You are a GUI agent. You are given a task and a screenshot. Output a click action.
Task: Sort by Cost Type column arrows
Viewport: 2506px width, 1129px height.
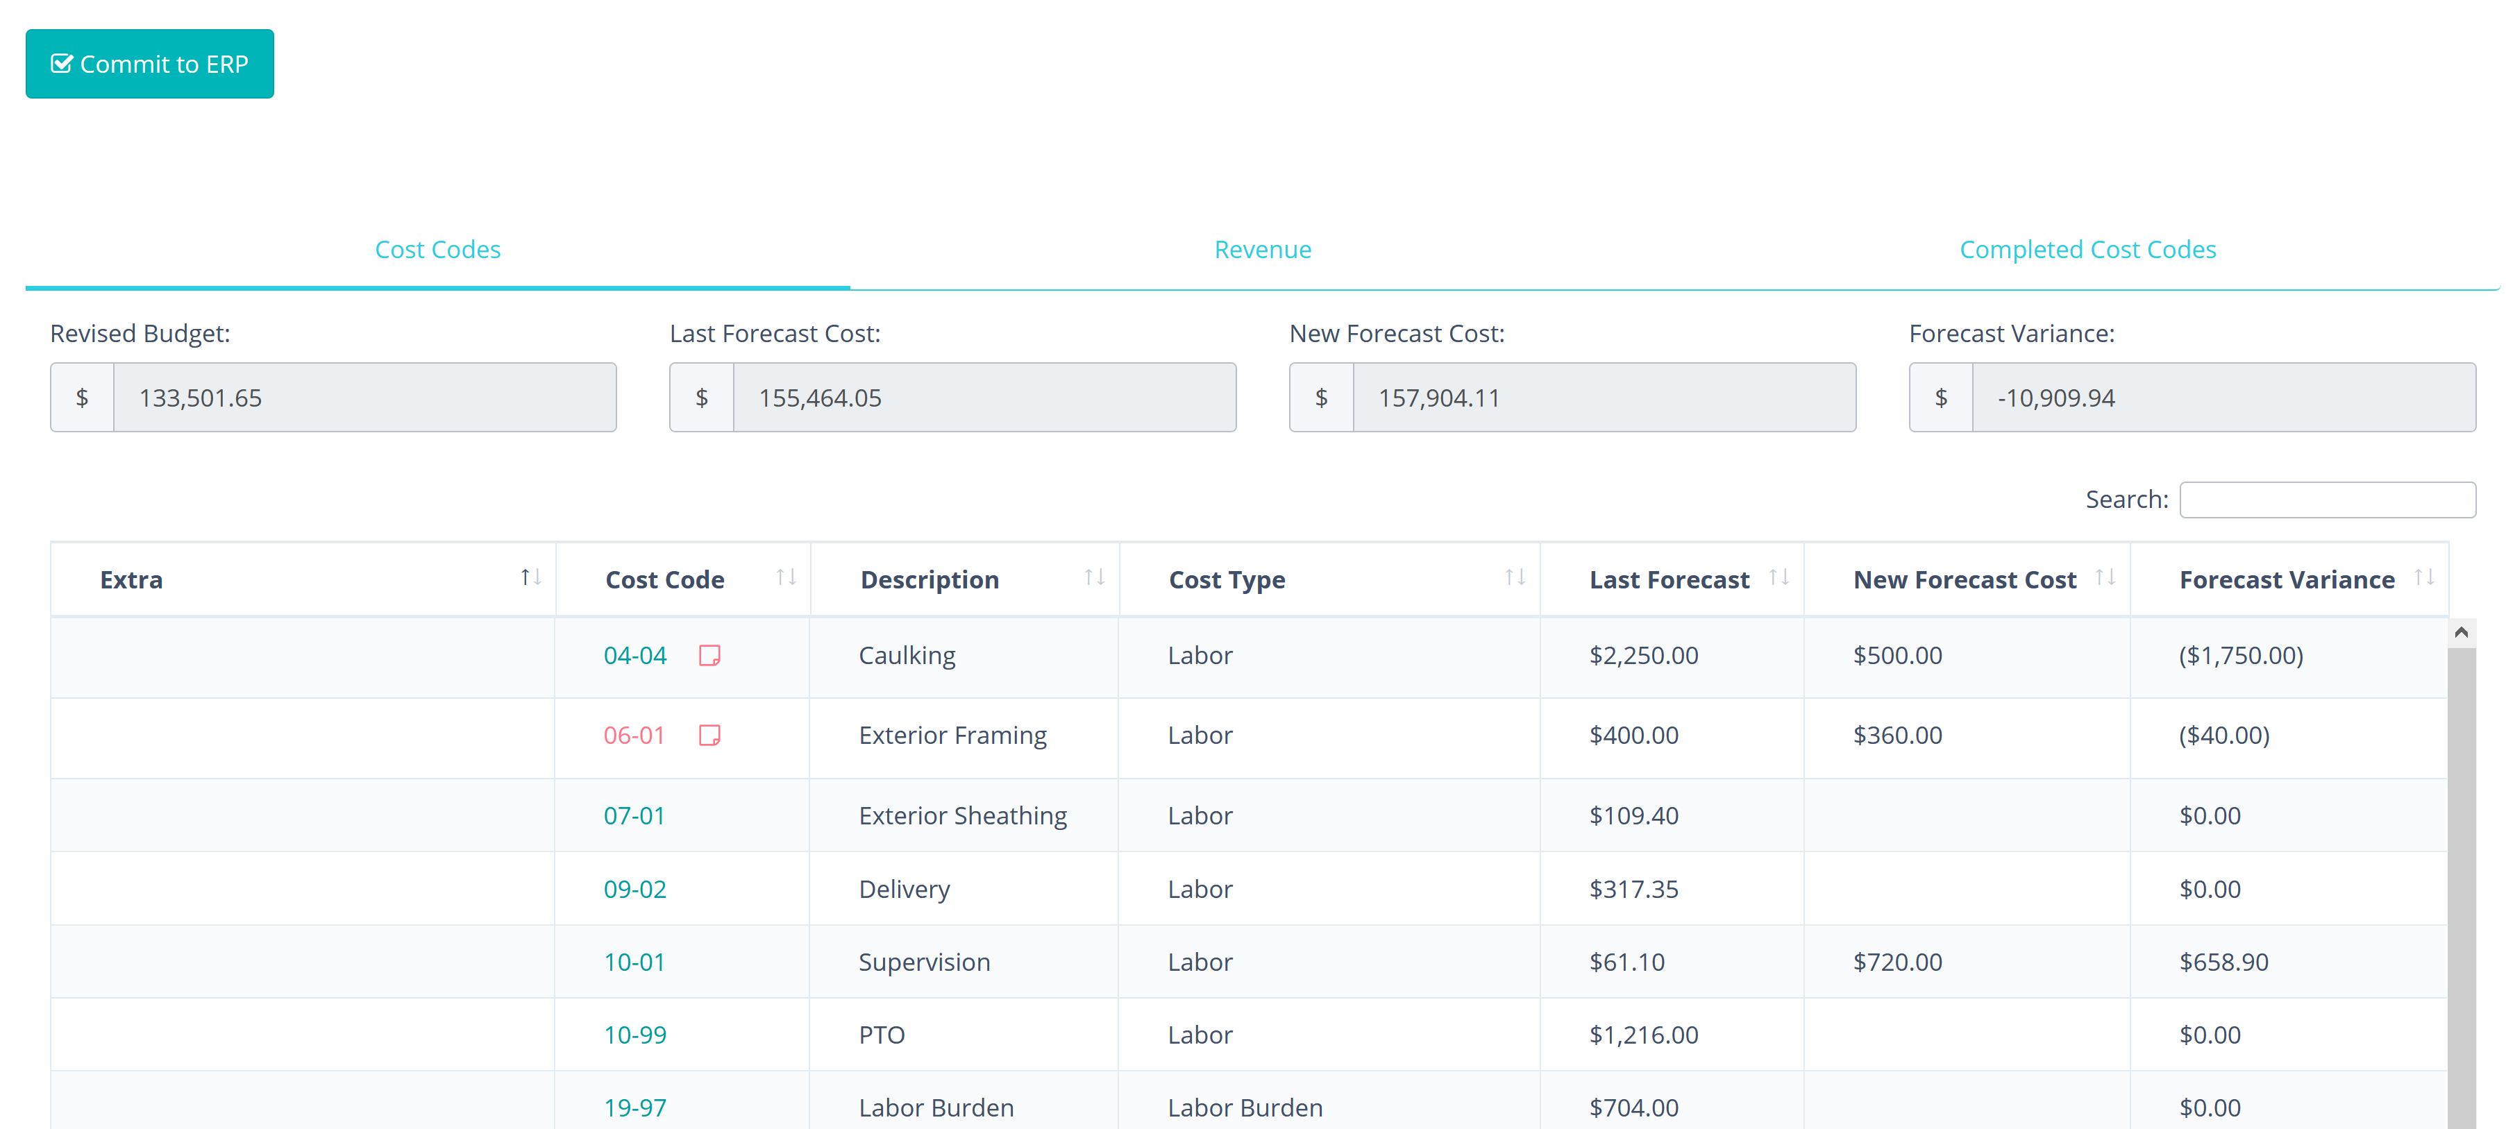point(1515,579)
